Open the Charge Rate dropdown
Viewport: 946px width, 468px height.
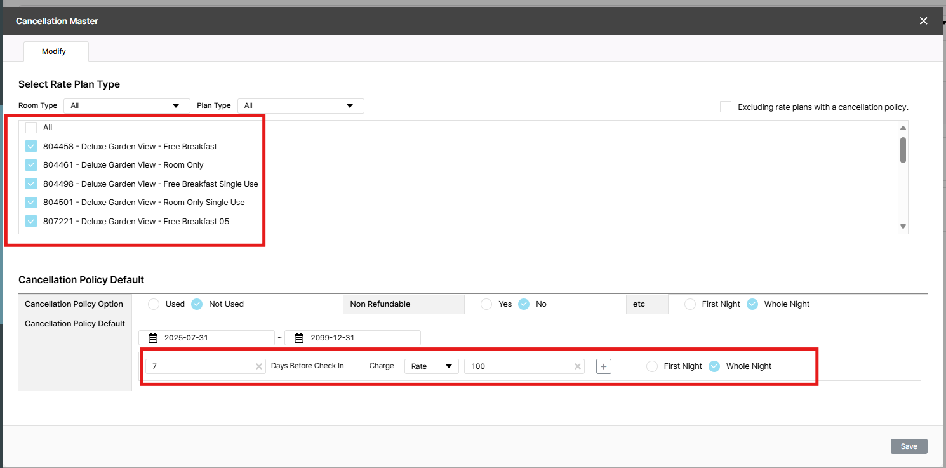pyautogui.click(x=432, y=366)
